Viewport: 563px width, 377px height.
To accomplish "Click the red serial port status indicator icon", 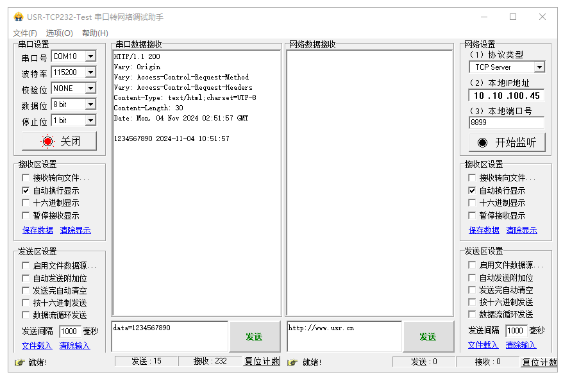I will pyautogui.click(x=47, y=141).
